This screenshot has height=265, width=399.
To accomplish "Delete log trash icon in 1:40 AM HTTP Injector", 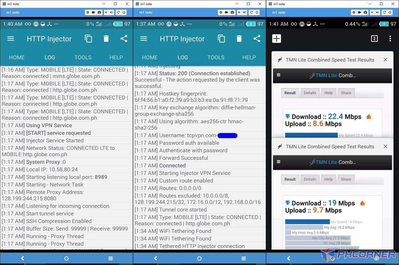I will (x=106, y=39).
